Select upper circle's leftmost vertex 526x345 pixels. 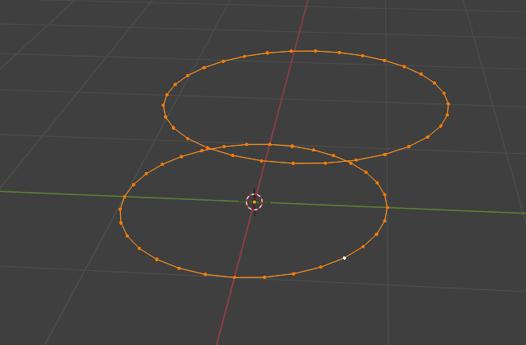pos(163,105)
